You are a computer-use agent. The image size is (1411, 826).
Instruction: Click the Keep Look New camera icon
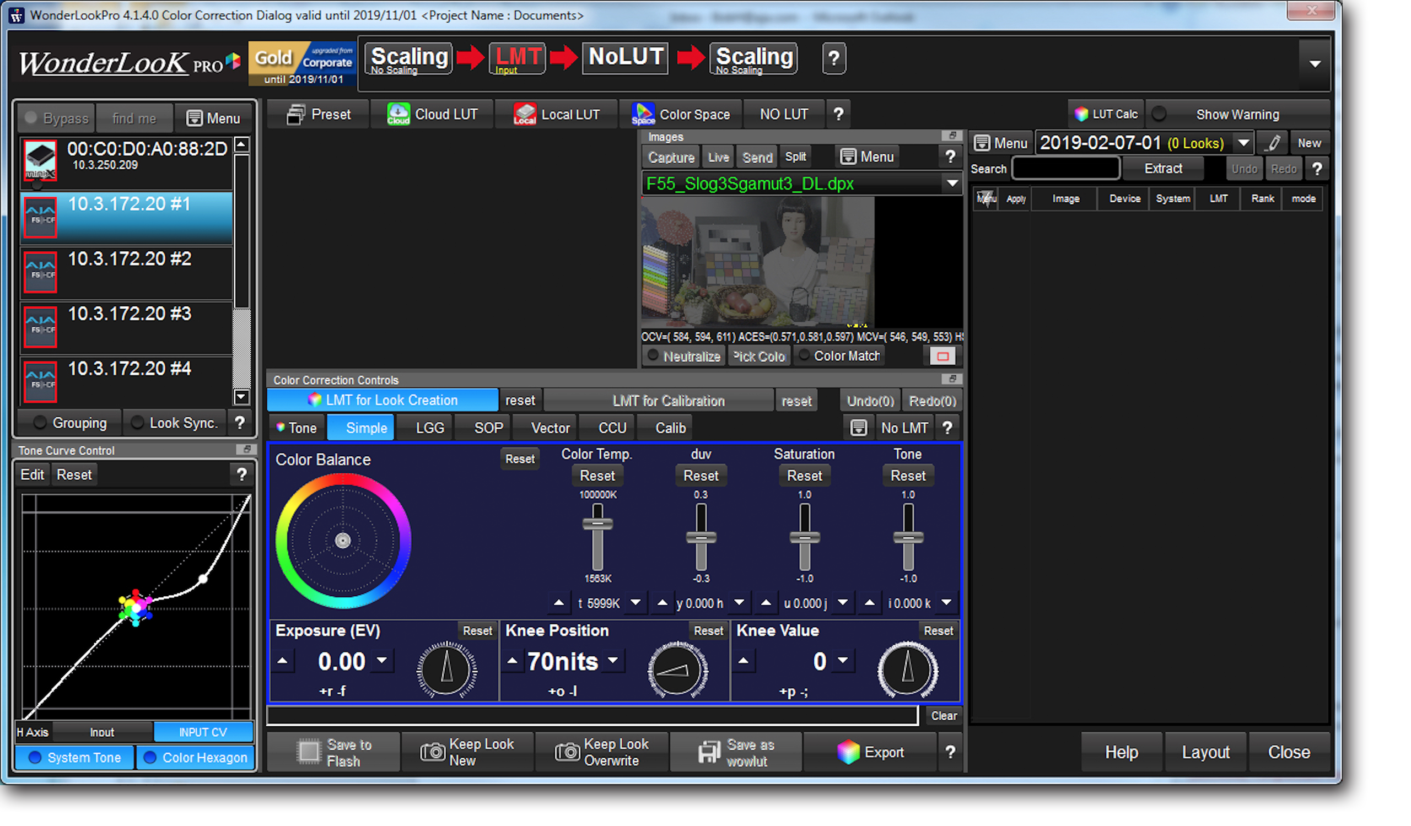[x=432, y=752]
